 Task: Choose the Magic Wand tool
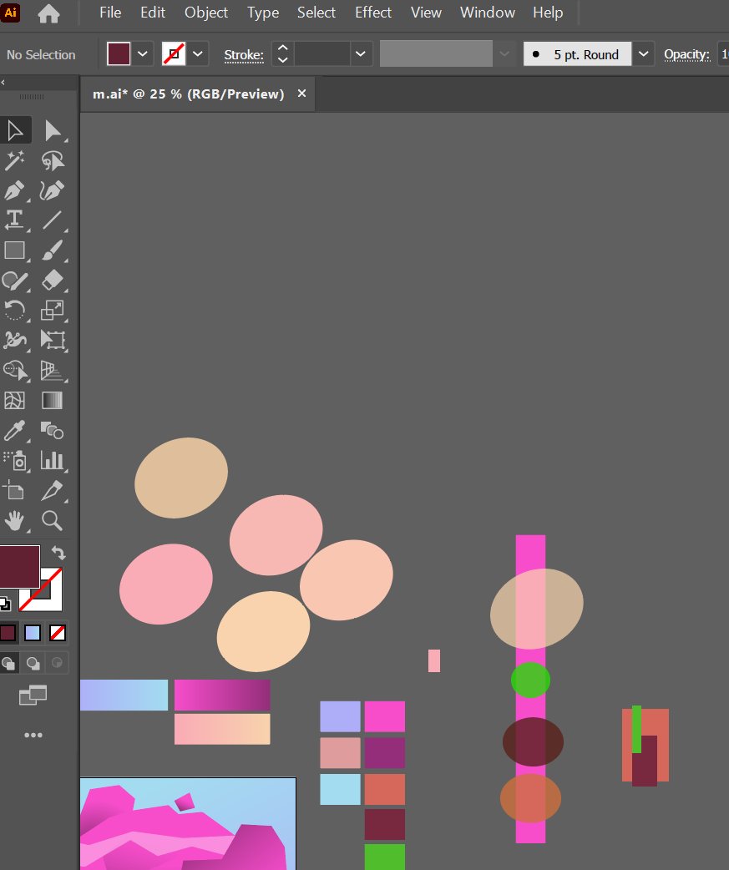(15, 161)
